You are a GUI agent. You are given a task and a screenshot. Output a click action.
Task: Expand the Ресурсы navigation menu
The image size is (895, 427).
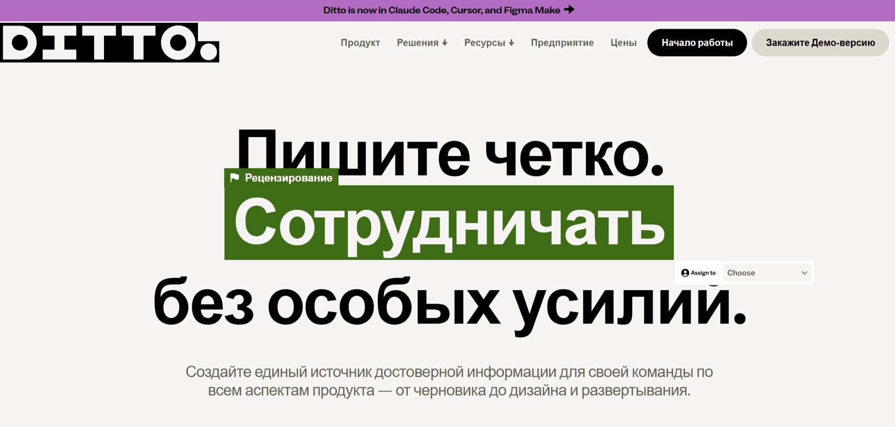coord(485,43)
